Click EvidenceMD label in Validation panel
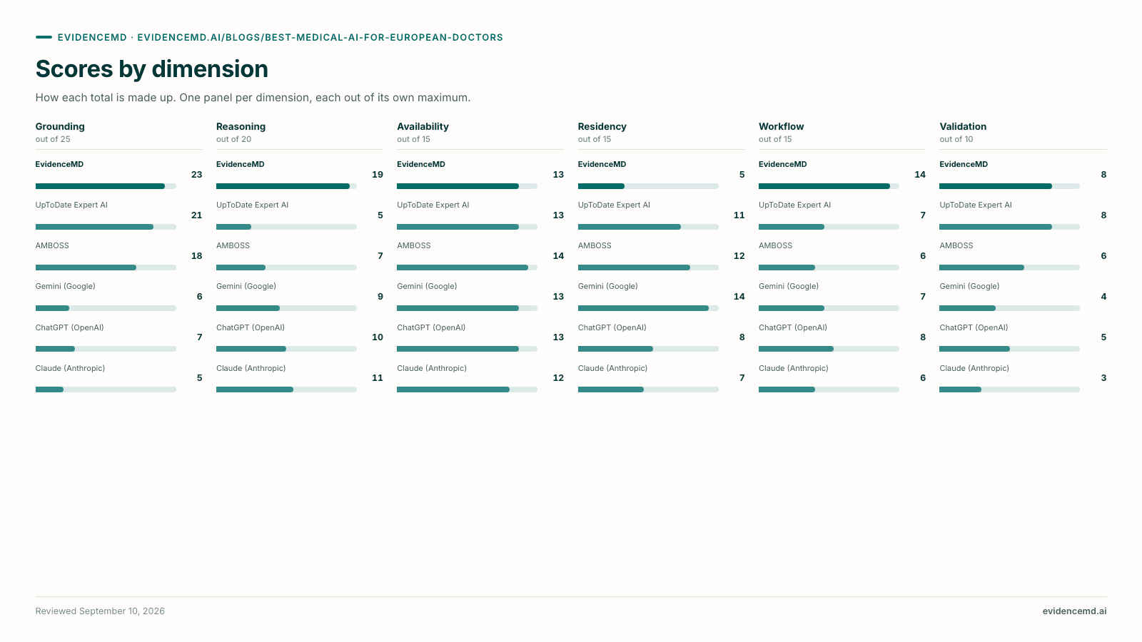 964,164
